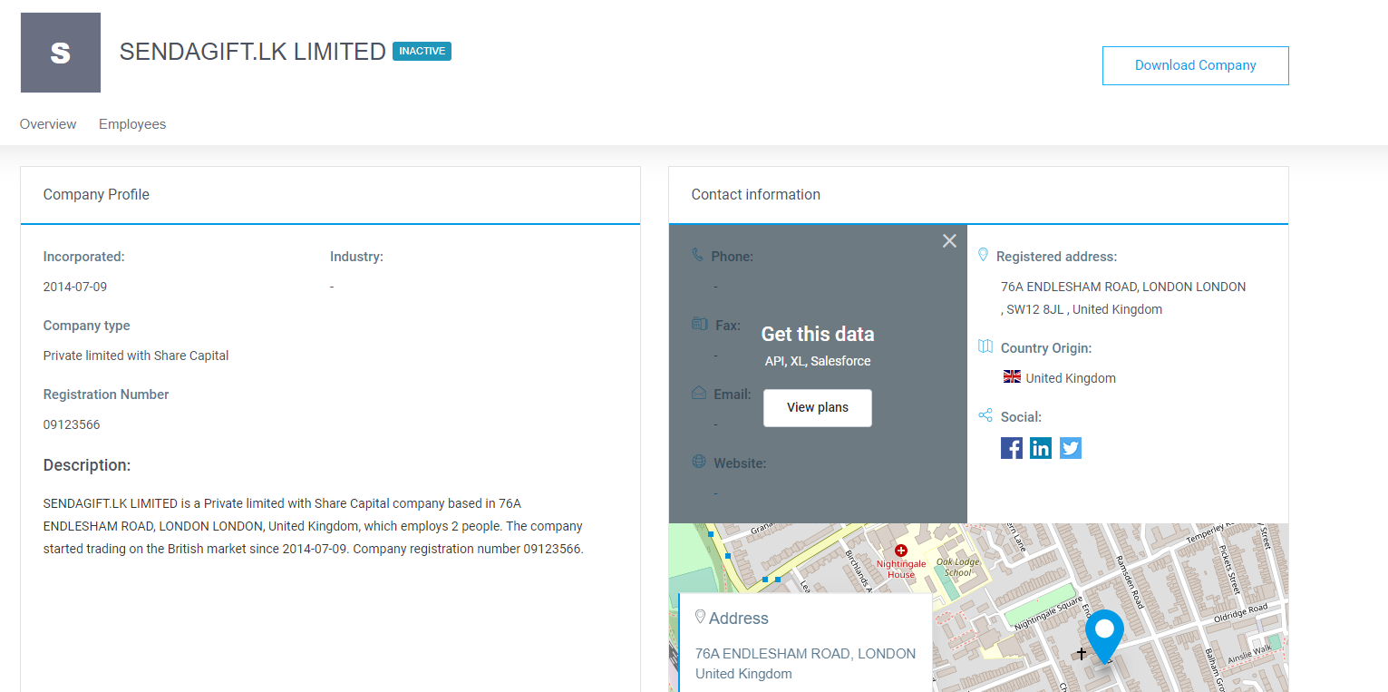Click the United Kingdom flag icon
Screen dimensions: 1388x692
[x=1012, y=376]
